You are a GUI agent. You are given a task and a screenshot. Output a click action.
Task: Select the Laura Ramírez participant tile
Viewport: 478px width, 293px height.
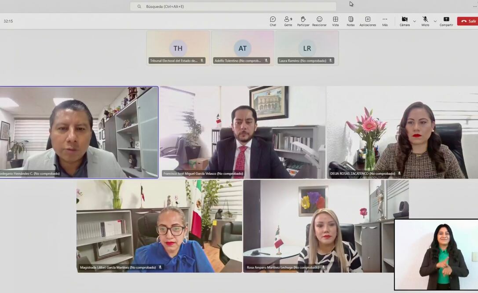tap(307, 48)
